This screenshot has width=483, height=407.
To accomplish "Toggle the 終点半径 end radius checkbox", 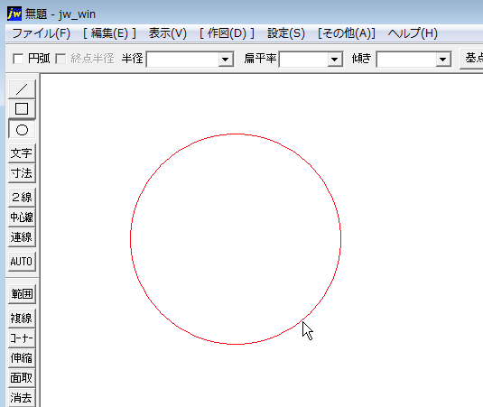I will [x=60, y=59].
